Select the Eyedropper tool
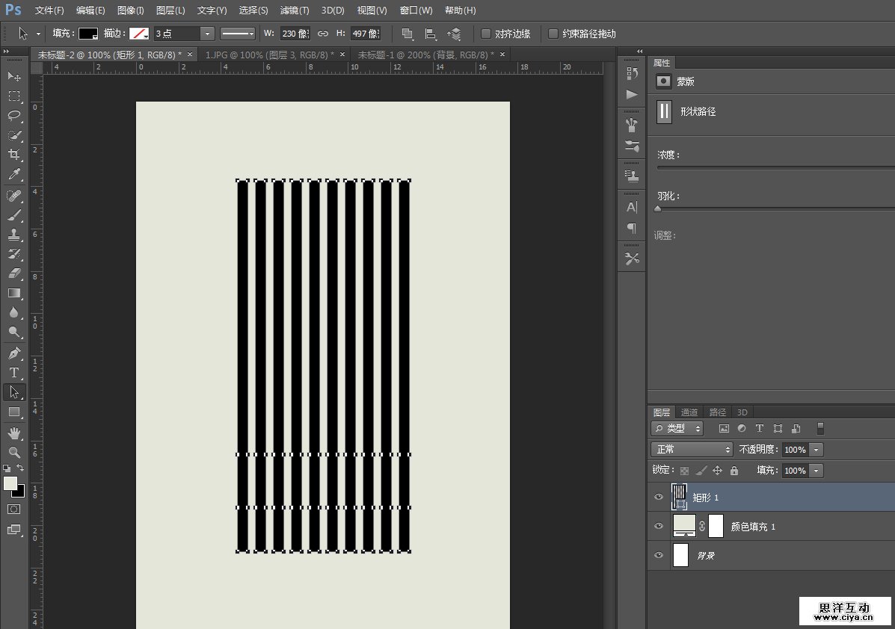The image size is (895, 629). (x=14, y=175)
